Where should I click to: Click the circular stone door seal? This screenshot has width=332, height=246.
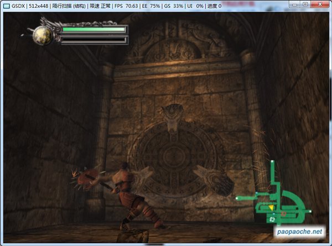[x=174, y=158]
